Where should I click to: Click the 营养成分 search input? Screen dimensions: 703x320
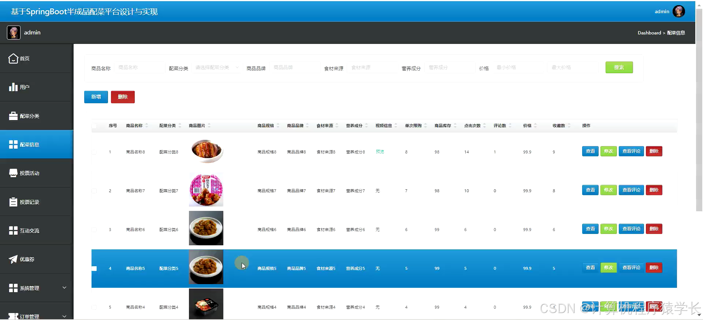point(450,67)
